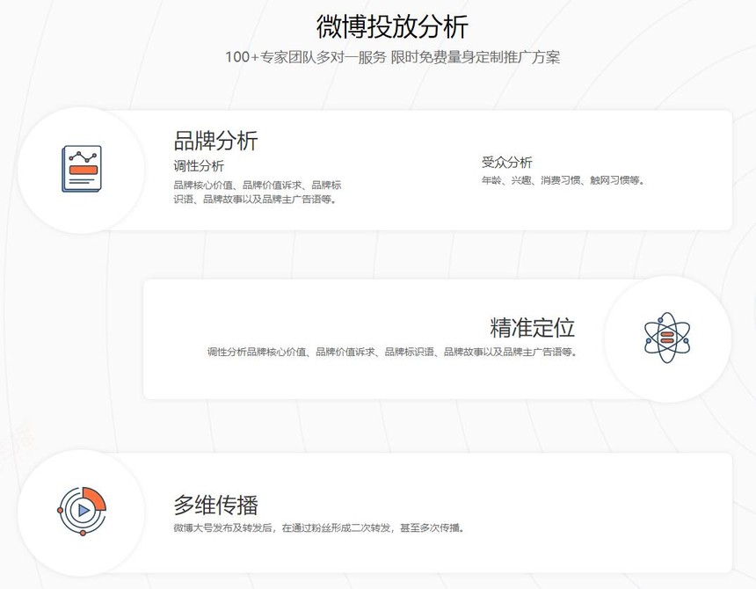Click the circular play icon beside 多维传播
Image resolution: width=756 pixels, height=589 pixels.
82,511
